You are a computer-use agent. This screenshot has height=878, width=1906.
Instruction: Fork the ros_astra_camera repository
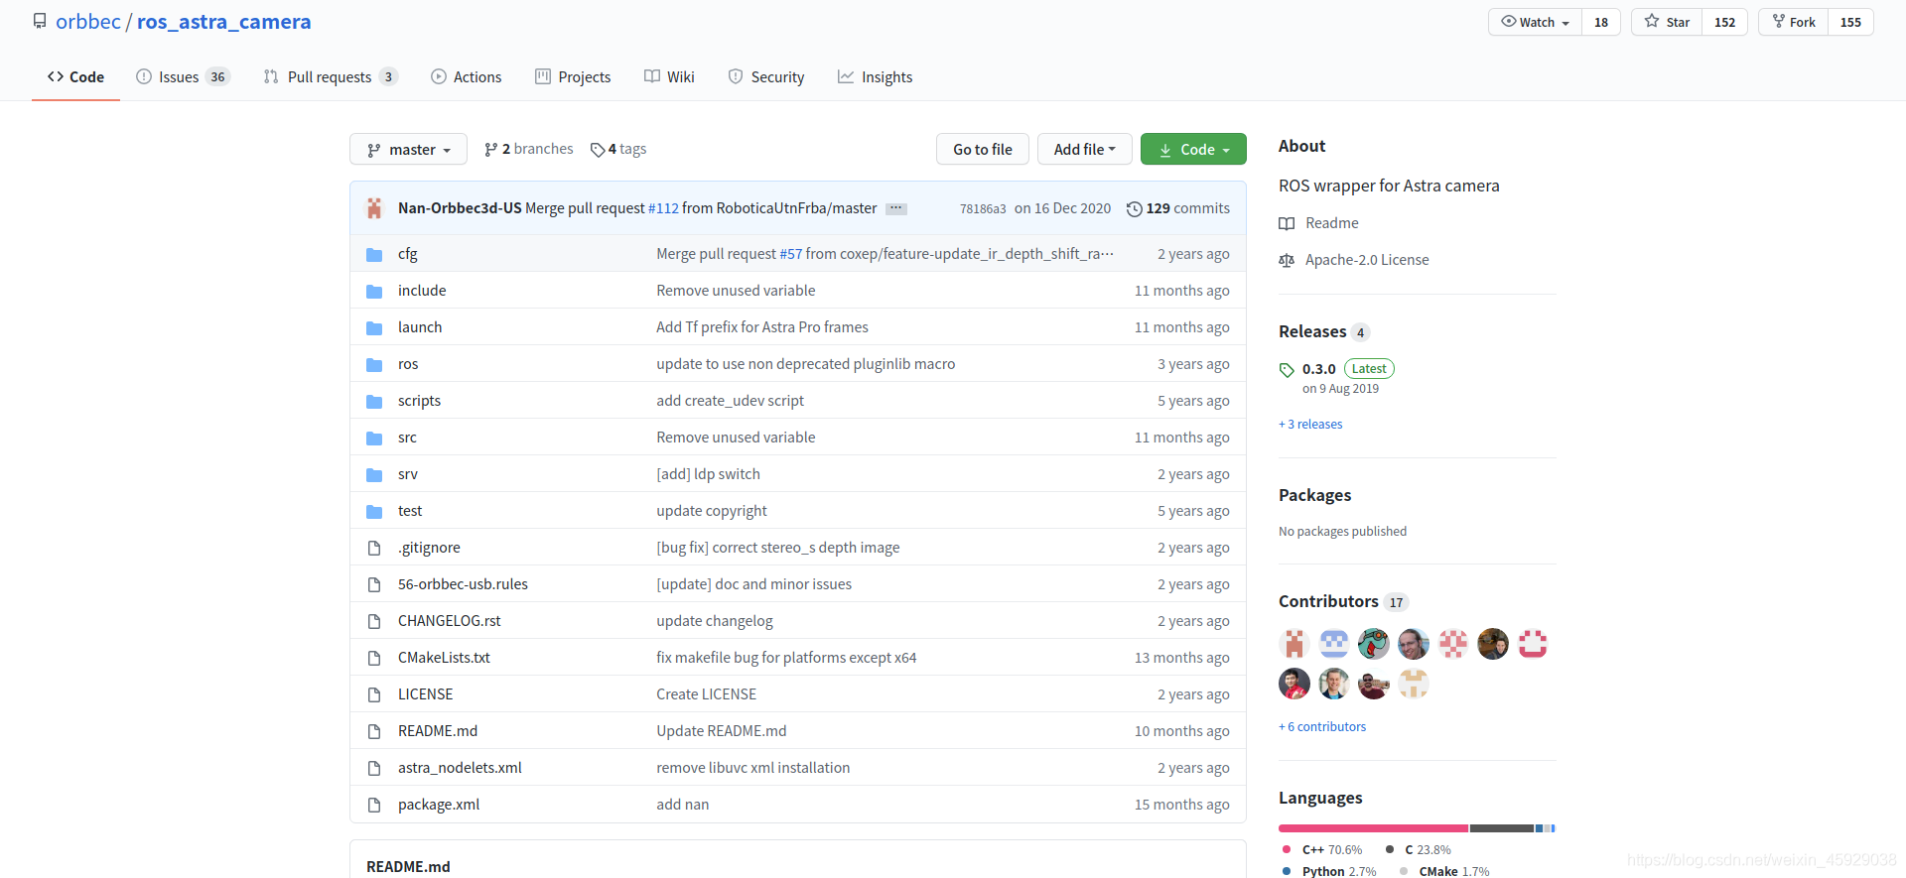pos(1794,22)
